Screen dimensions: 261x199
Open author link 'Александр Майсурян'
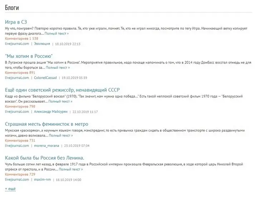click(51, 111)
